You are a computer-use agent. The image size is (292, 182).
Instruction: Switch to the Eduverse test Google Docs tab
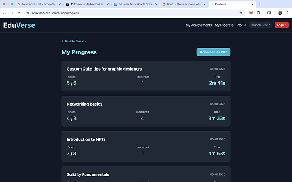pos(135,4)
